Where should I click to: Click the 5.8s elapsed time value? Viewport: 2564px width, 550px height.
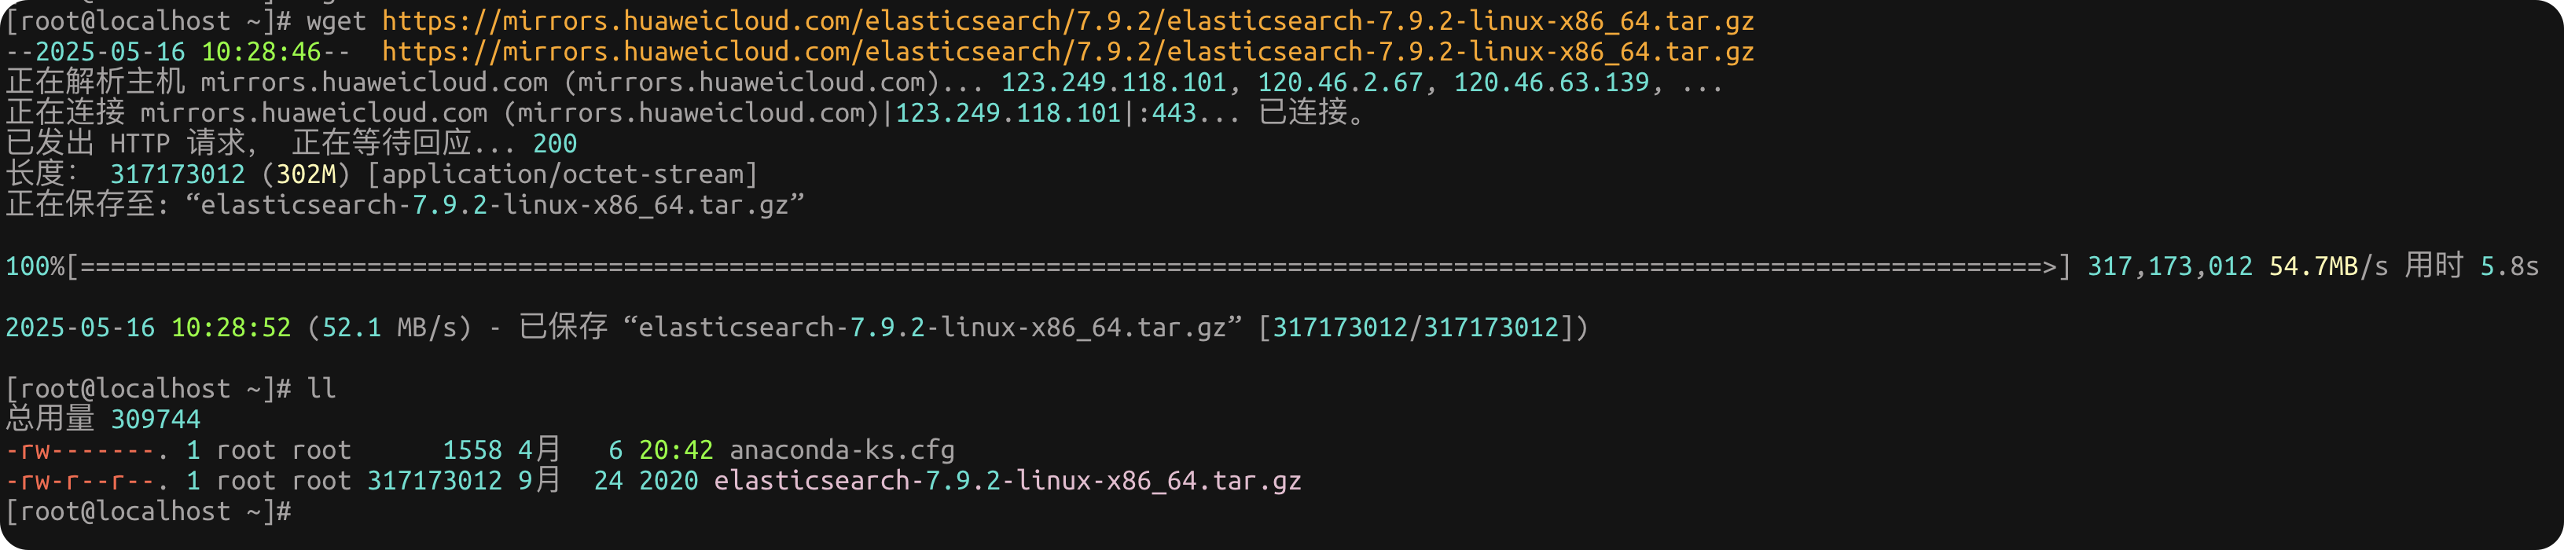click(2508, 266)
